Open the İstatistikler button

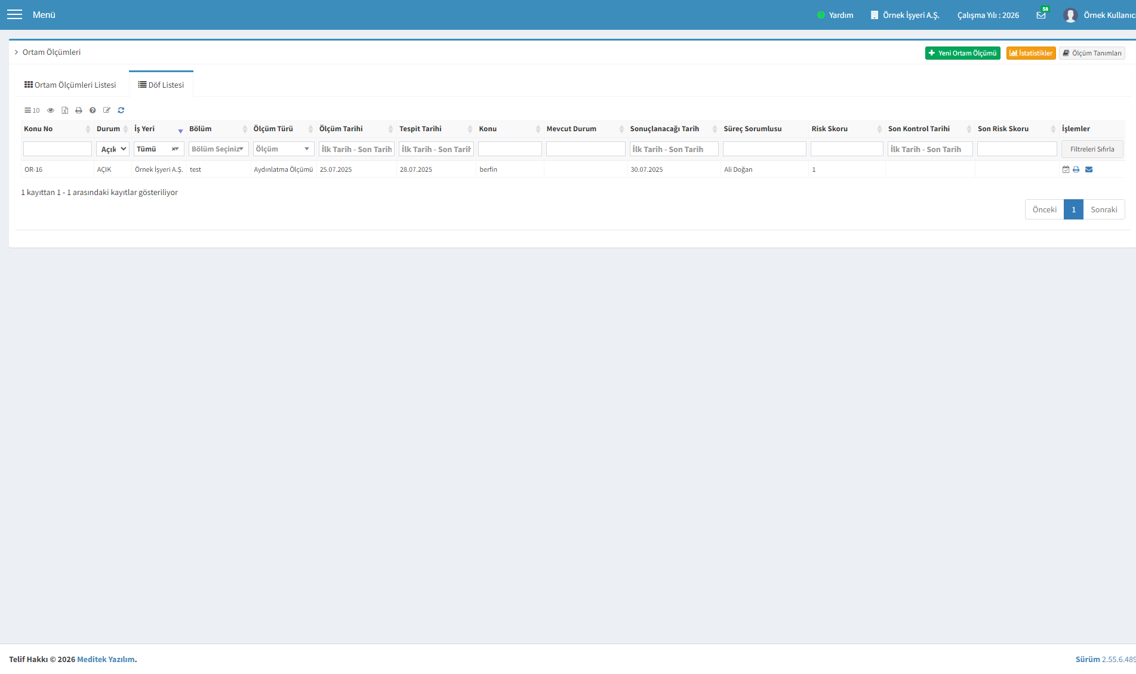tap(1031, 53)
